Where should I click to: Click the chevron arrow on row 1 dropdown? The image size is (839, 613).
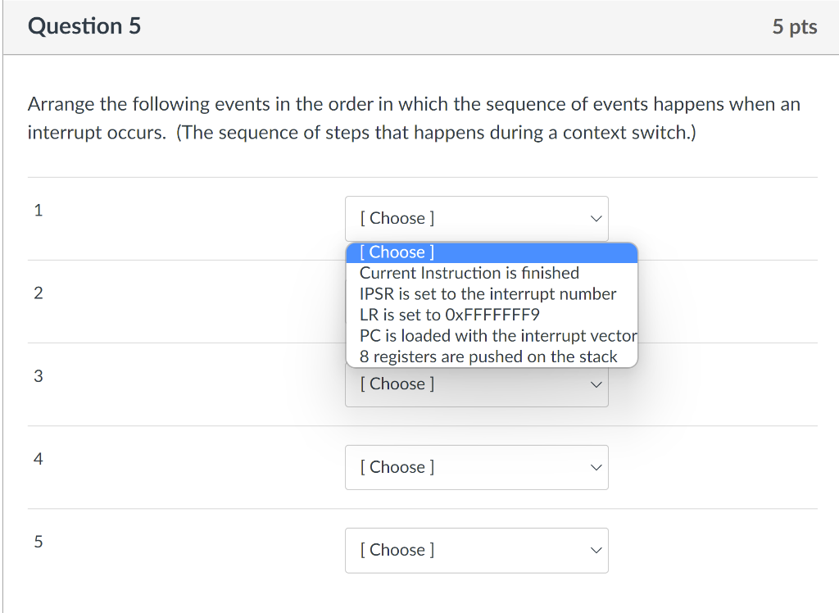(x=596, y=218)
